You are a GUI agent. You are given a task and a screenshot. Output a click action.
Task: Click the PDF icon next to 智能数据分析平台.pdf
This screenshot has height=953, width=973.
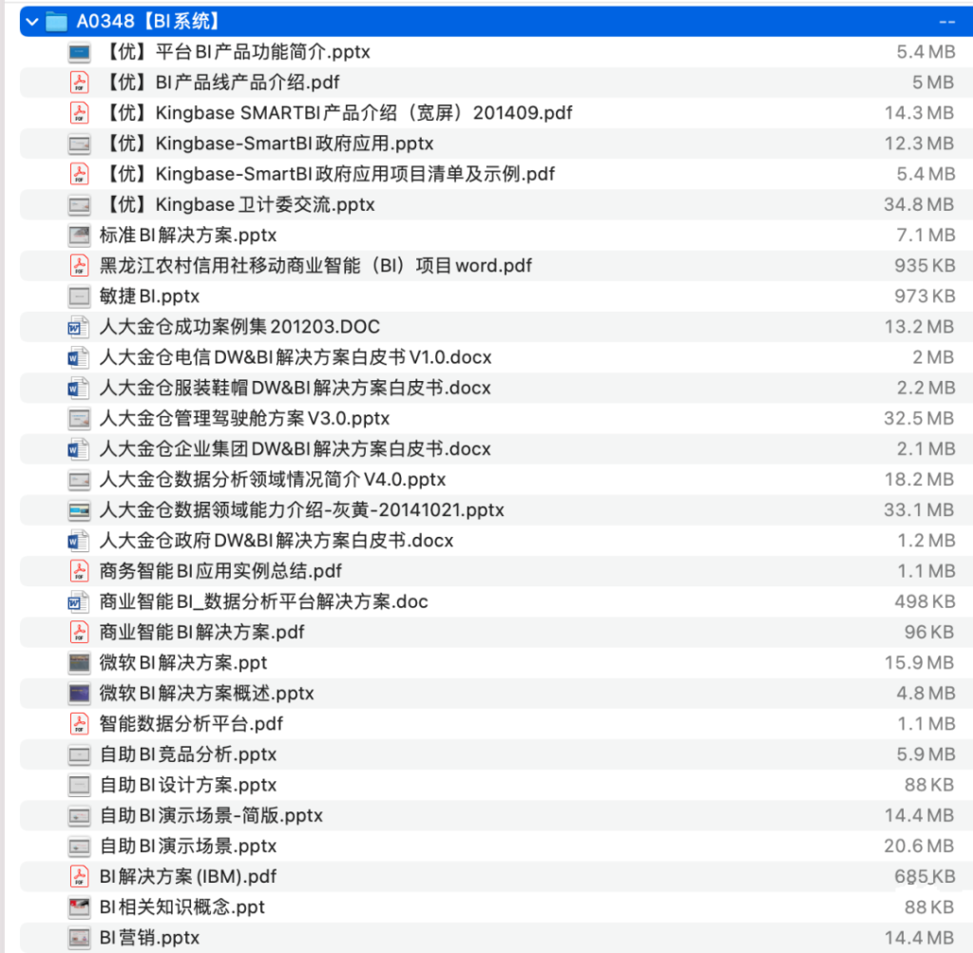tap(80, 723)
